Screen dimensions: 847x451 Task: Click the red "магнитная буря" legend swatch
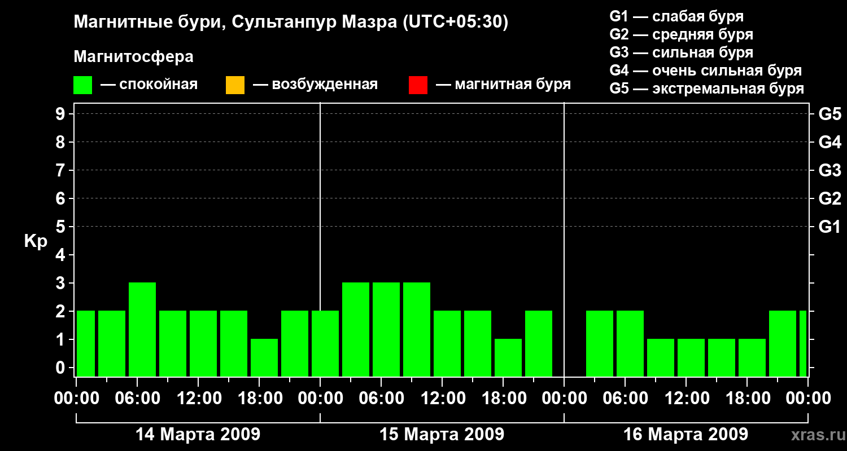pyautogui.click(x=418, y=85)
